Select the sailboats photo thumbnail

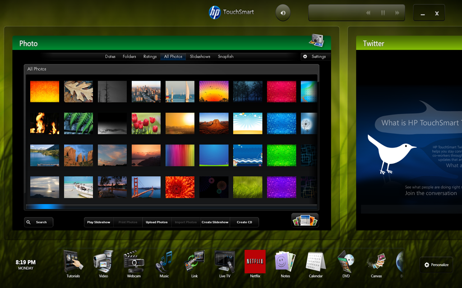click(180, 92)
